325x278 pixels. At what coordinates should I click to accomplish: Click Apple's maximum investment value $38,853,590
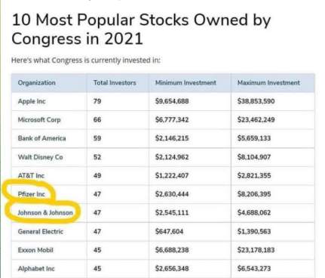pos(256,101)
